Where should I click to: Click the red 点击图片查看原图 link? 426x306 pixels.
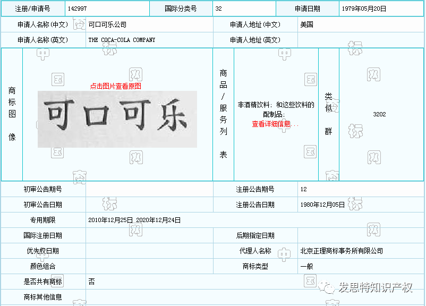[115, 86]
